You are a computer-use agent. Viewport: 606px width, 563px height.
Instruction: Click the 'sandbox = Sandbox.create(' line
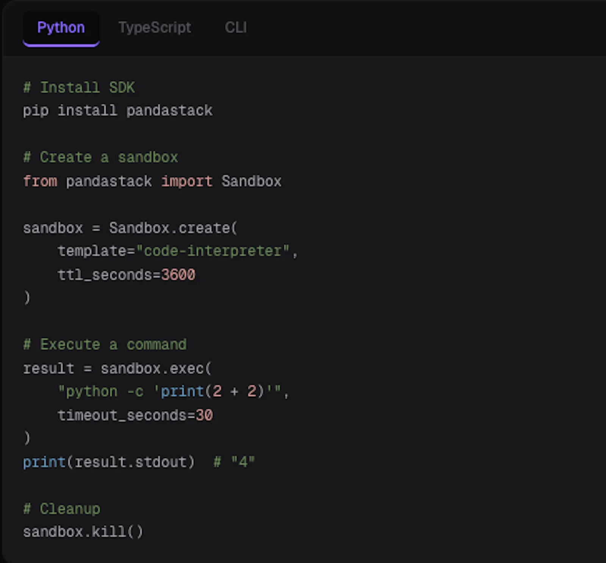pyautogui.click(x=130, y=228)
